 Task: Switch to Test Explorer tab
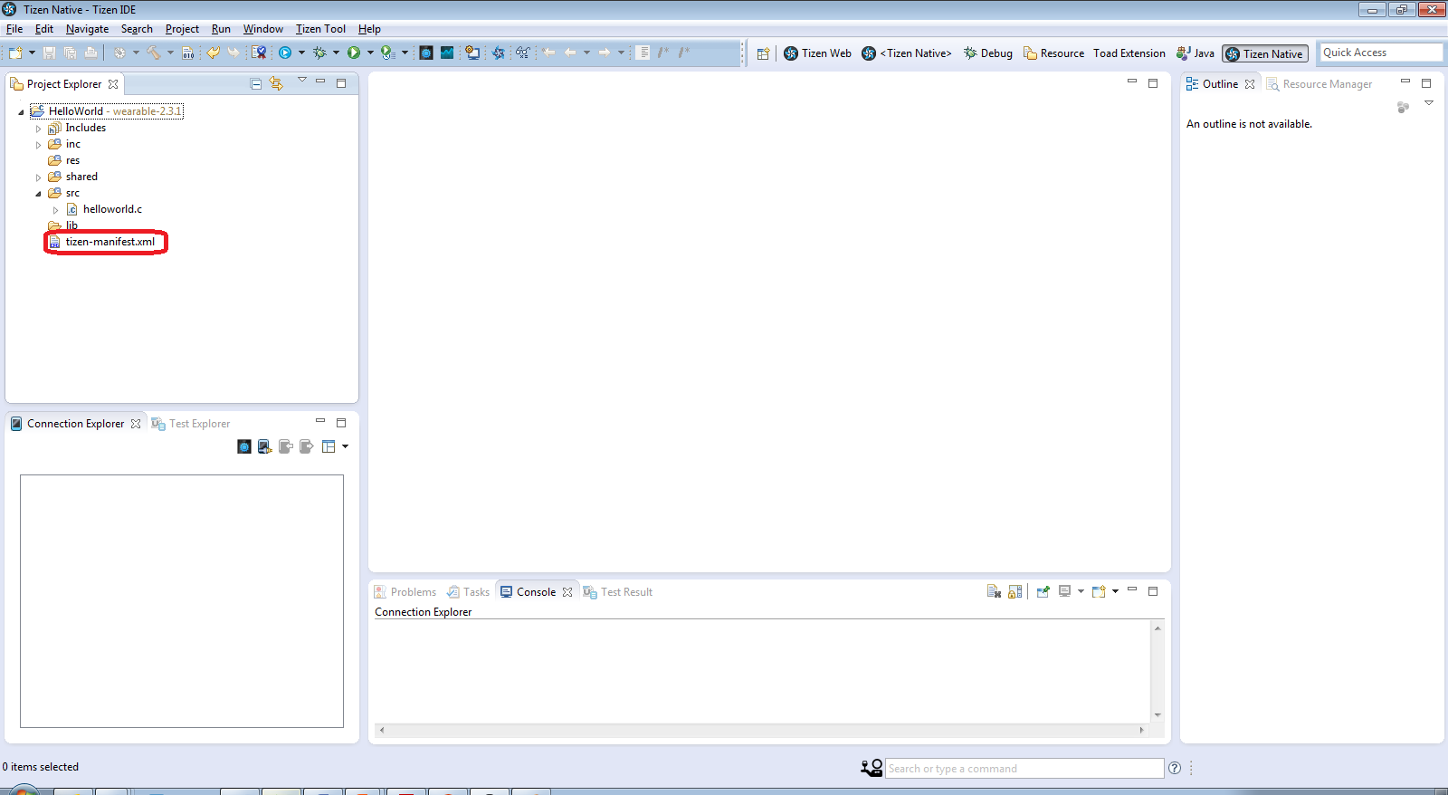coord(191,423)
